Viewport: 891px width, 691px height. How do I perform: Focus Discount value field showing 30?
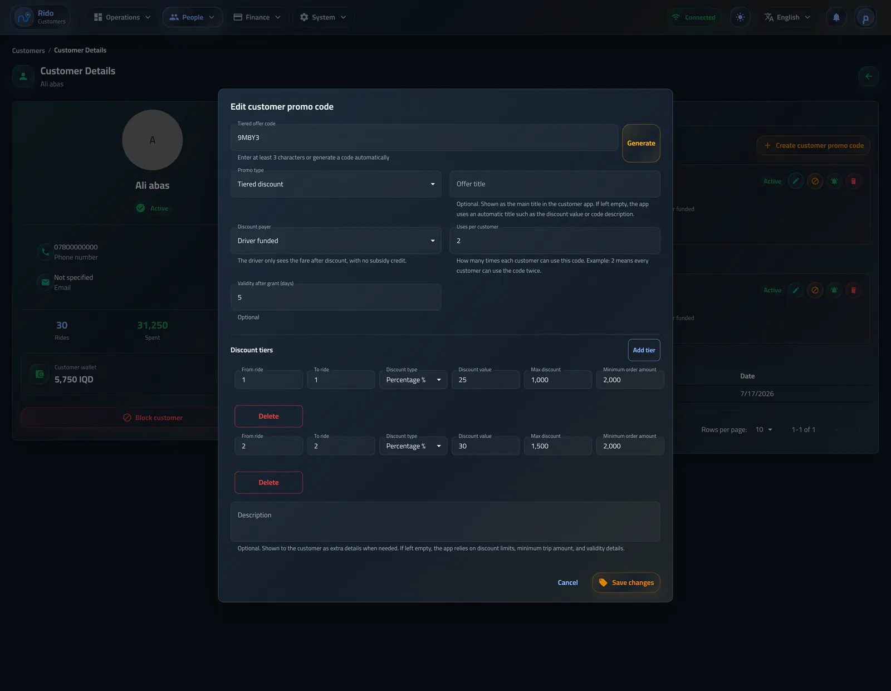(486, 446)
